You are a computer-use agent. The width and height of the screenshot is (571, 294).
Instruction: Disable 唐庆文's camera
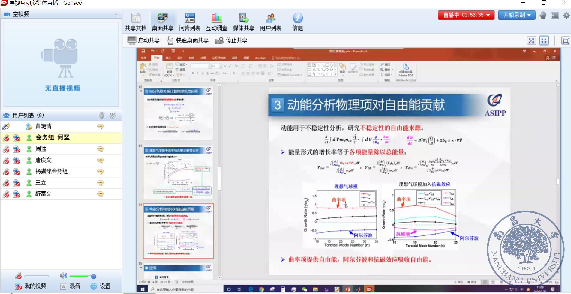(16, 160)
